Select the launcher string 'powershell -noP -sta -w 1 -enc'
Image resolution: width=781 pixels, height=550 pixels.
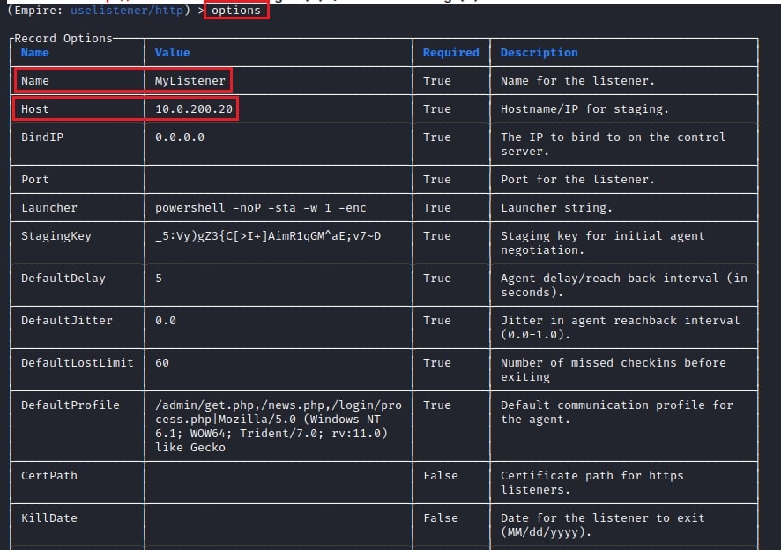click(261, 208)
